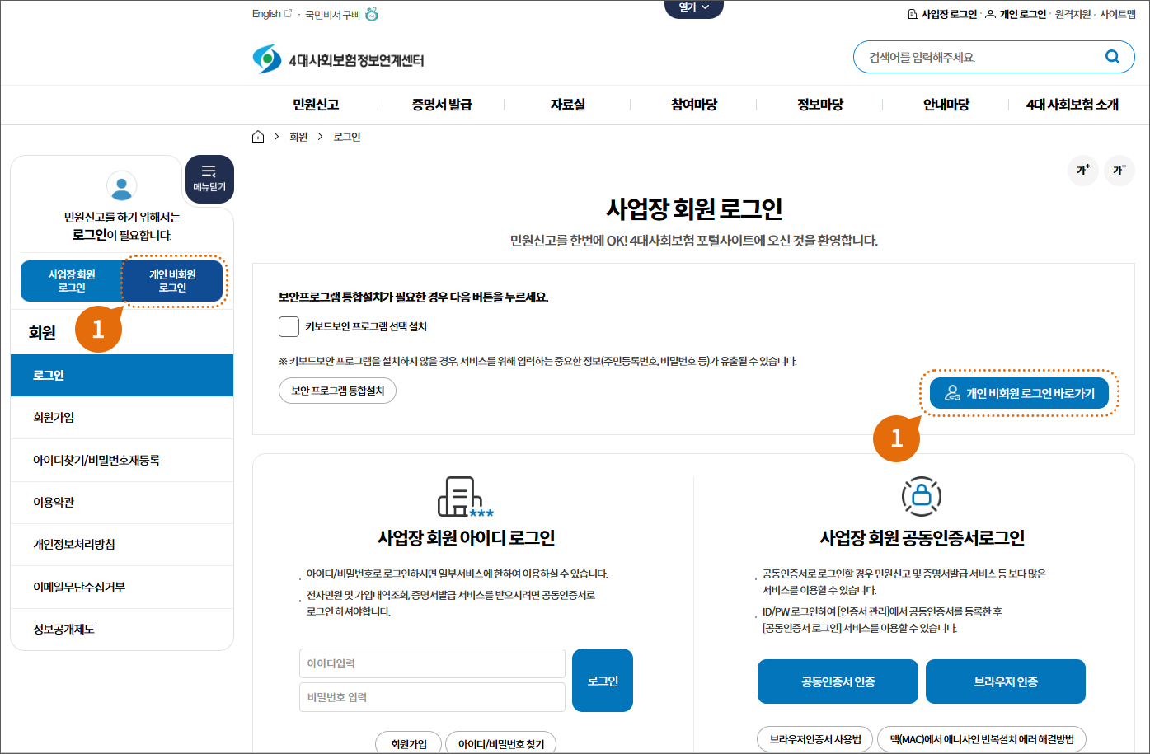Click the blue 로그인 submit button

pyautogui.click(x=603, y=681)
